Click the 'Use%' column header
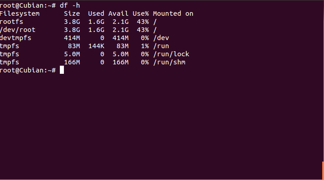Viewport: 324px width, 180px height. (x=140, y=13)
